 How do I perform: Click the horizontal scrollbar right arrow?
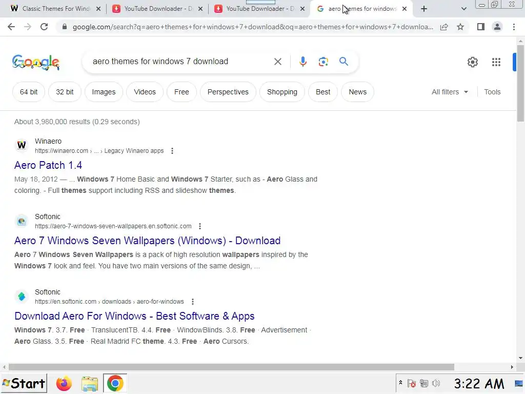coord(512,367)
